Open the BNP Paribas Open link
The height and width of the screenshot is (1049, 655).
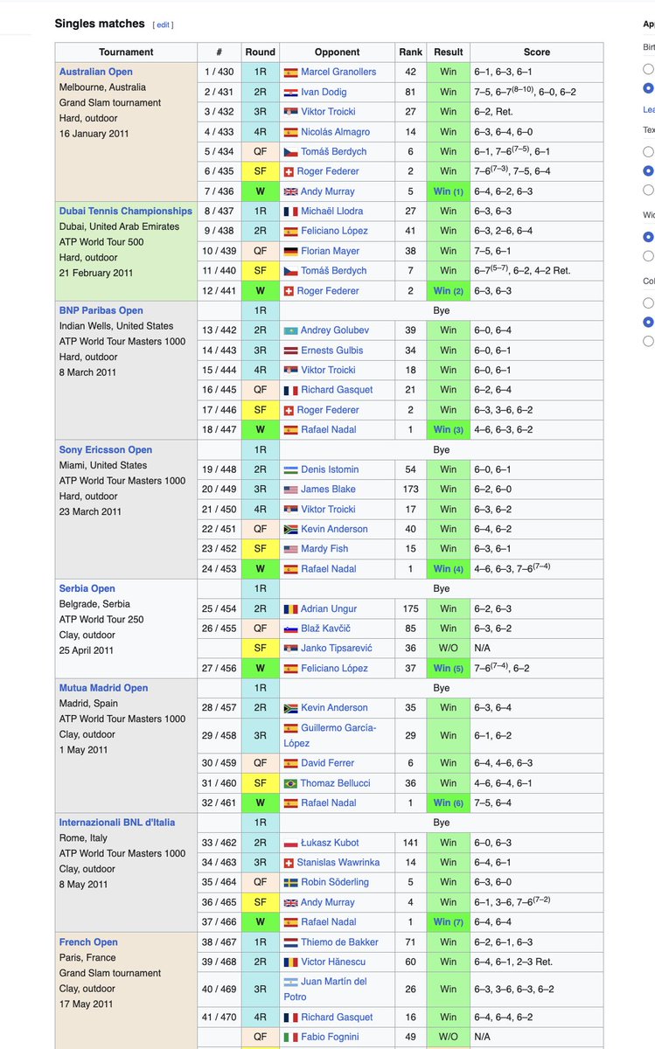[x=101, y=310]
